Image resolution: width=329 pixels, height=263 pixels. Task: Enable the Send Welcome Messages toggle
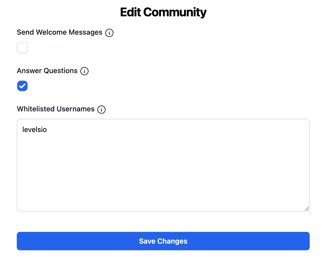(22, 48)
